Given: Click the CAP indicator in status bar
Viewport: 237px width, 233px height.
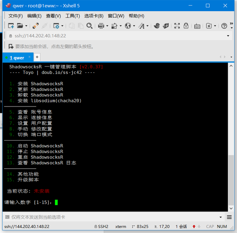Looking at the screenshot, I should click(210, 226).
